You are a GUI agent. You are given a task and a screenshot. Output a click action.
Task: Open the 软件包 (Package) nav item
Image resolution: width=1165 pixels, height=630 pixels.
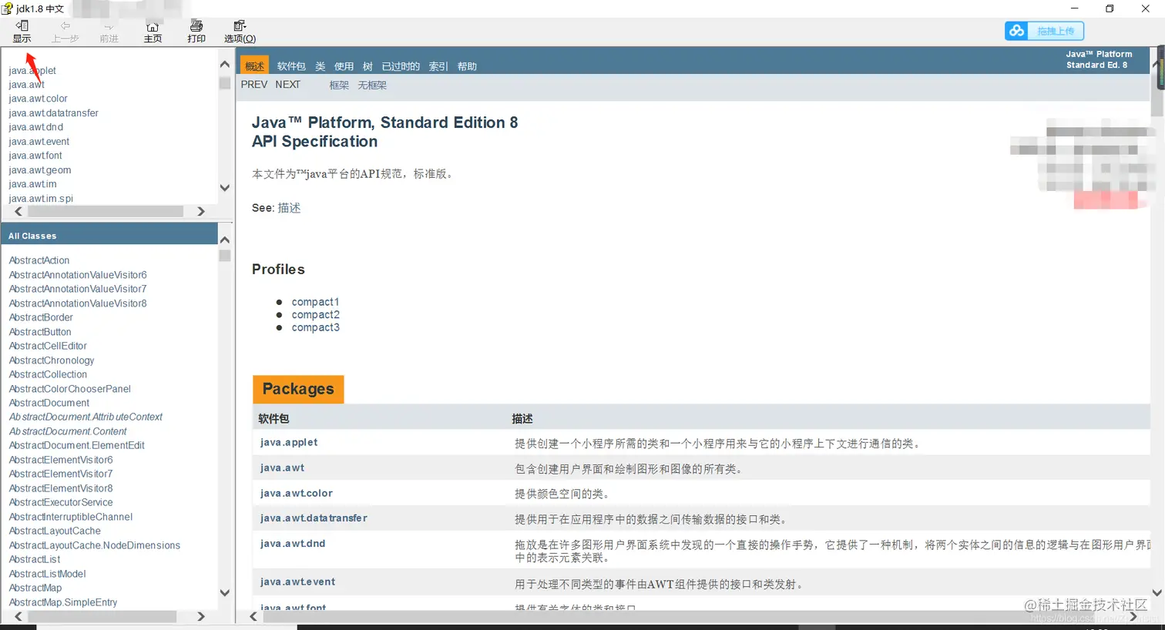[291, 66]
